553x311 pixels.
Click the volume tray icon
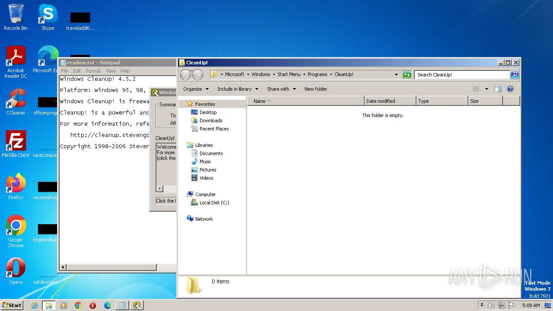click(x=491, y=305)
